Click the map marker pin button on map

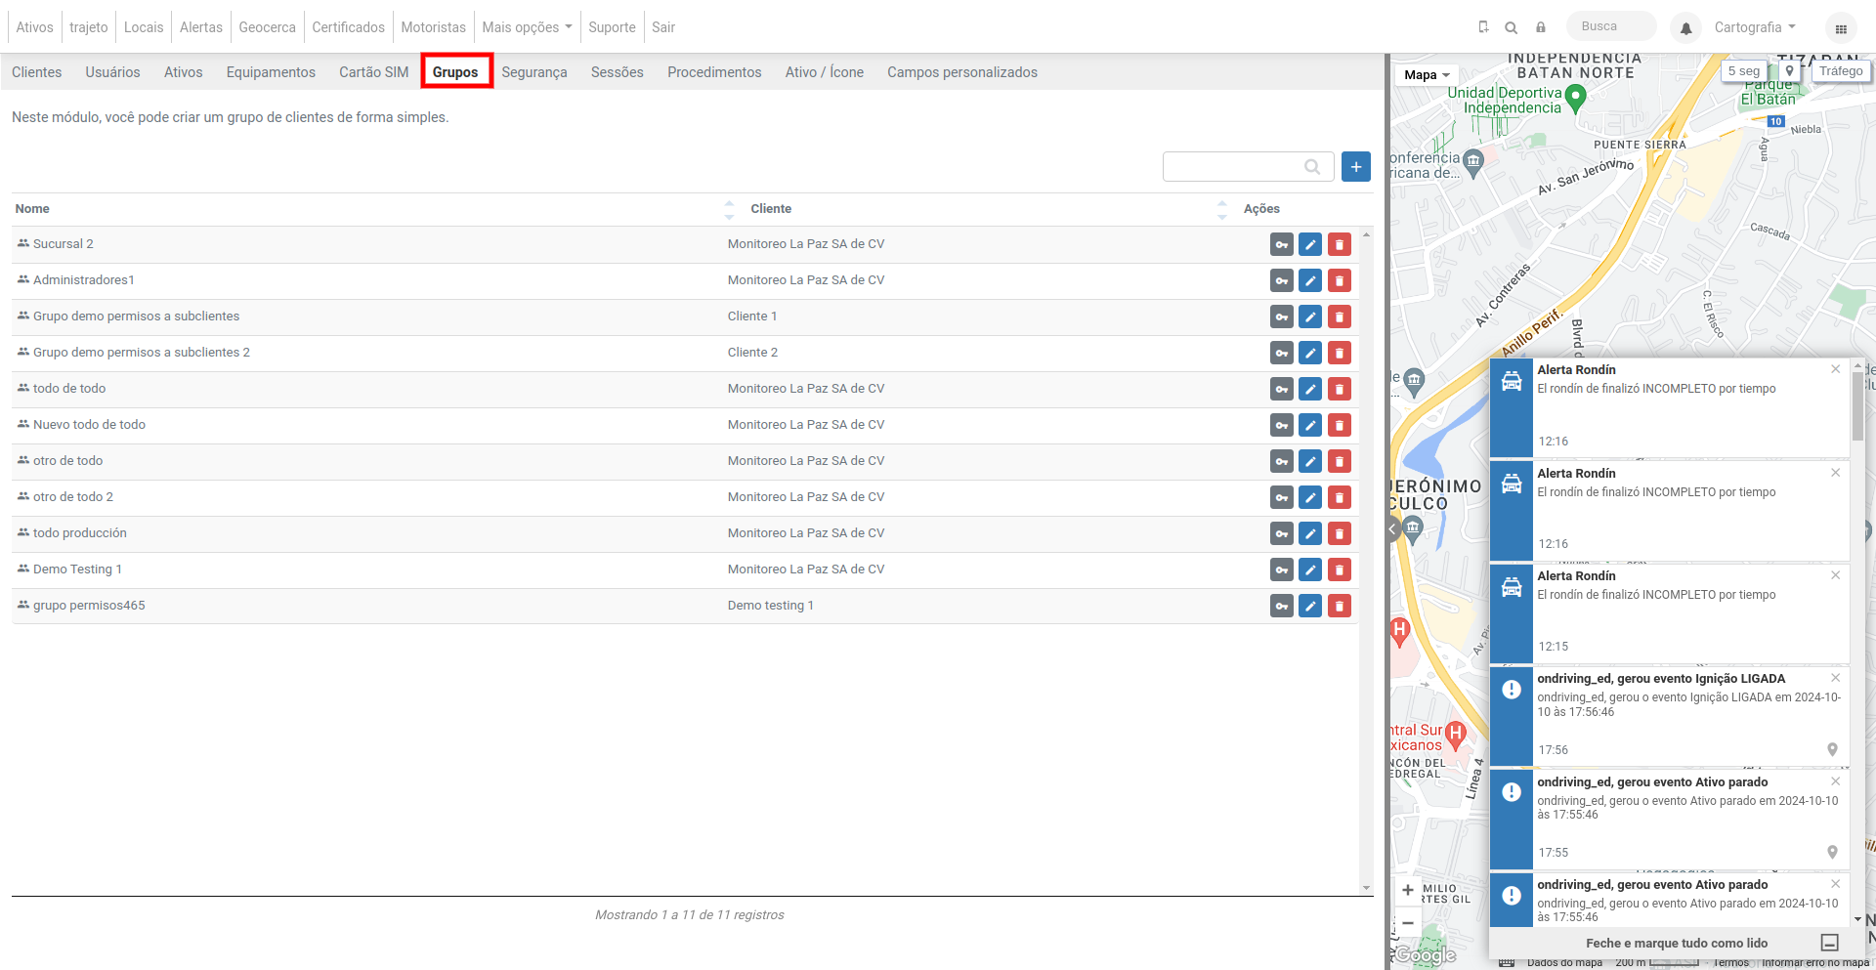pyautogui.click(x=1789, y=71)
